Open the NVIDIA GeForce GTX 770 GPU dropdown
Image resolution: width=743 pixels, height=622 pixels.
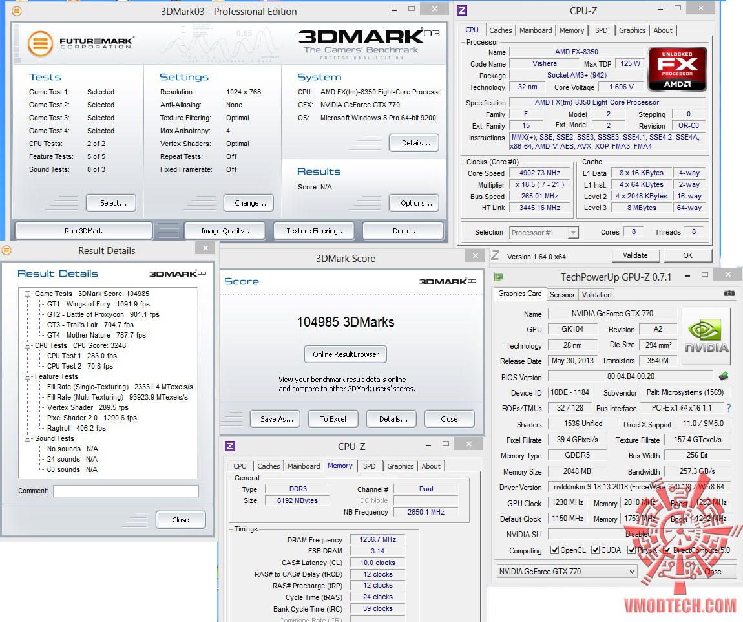pos(567,572)
